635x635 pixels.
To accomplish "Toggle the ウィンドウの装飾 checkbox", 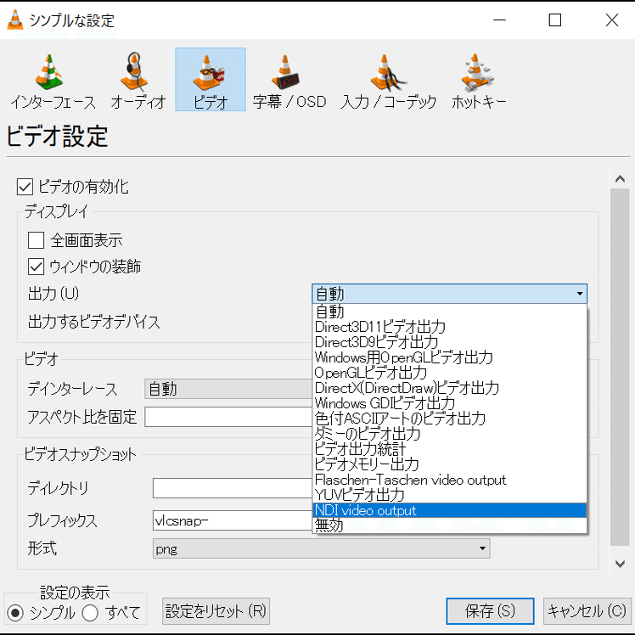I will click(x=36, y=267).
